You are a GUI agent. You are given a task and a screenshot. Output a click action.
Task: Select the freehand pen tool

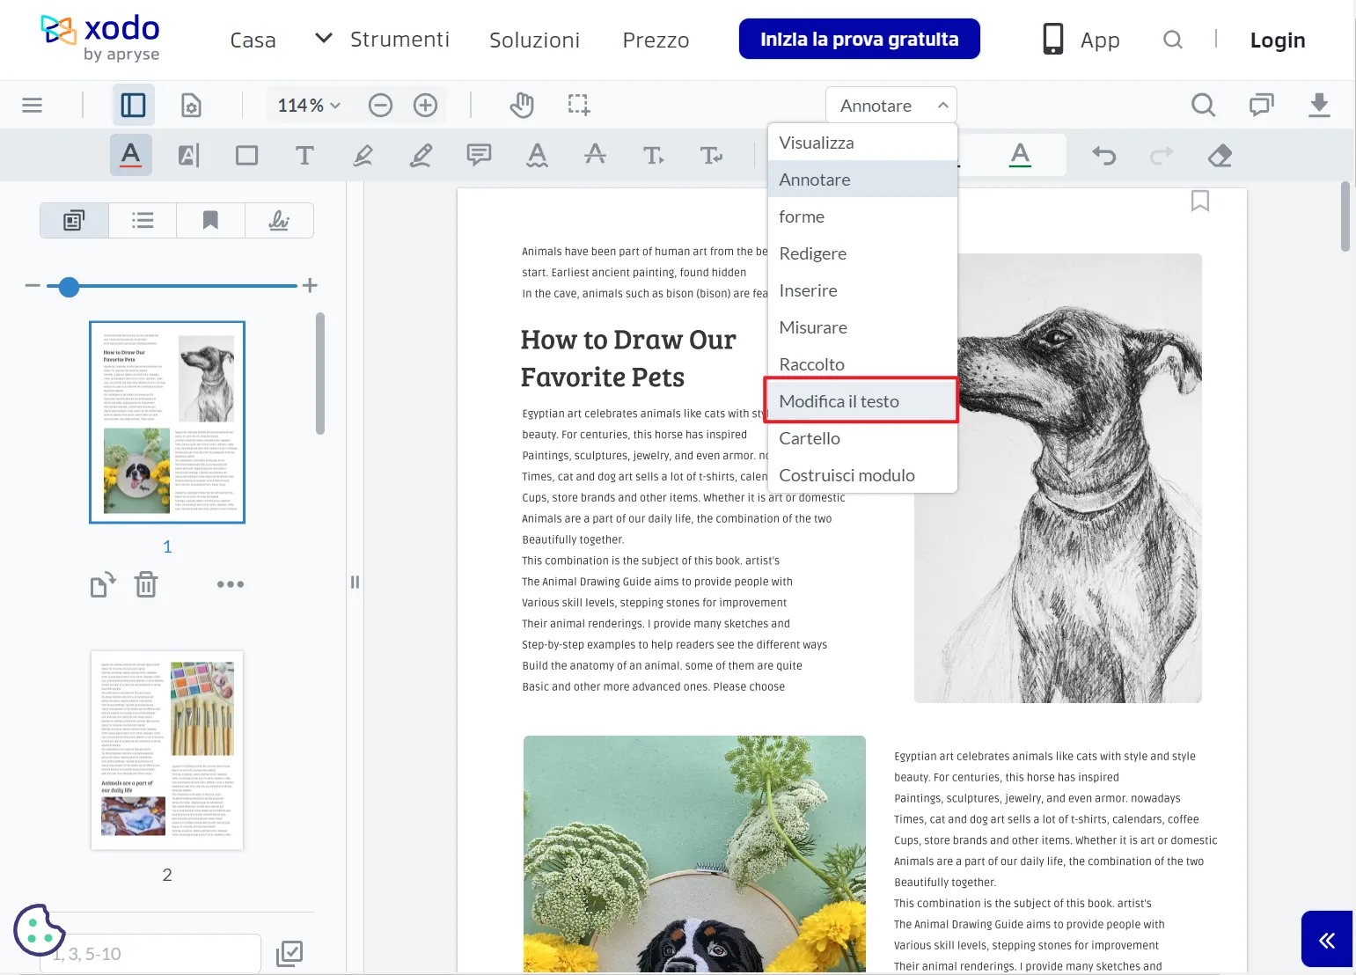(421, 156)
